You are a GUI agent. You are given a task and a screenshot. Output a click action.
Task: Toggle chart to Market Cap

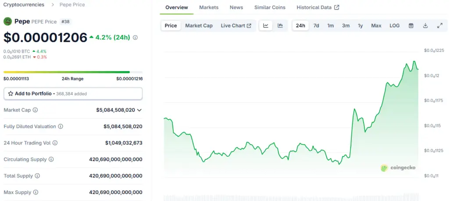(199, 25)
